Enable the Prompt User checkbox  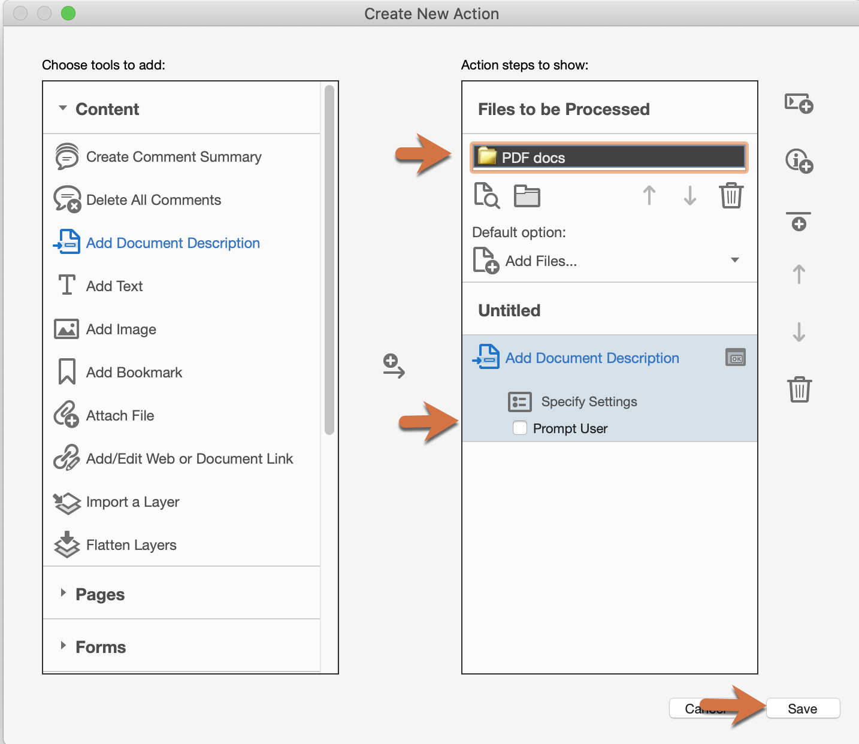pos(519,428)
